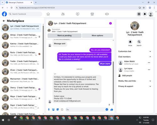Open options for Lyn Leyva member

click(x=149, y=70)
